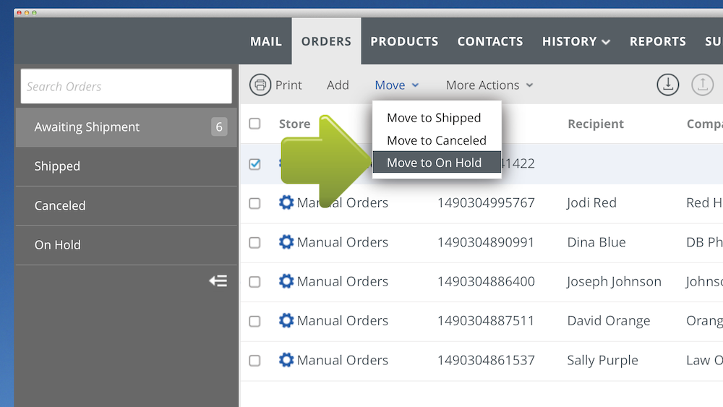Image resolution: width=723 pixels, height=407 pixels.
Task: Click the gear icon for Sally Purple's order
Action: (x=286, y=360)
